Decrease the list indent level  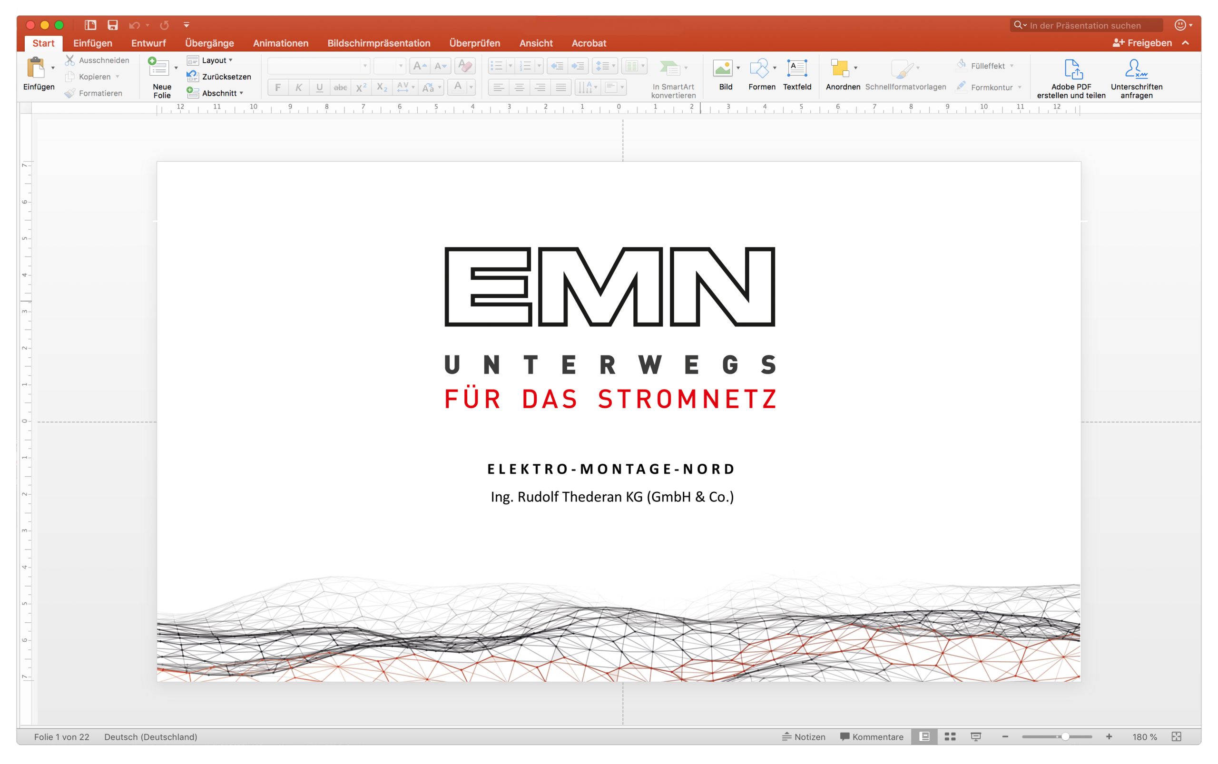coord(557,66)
